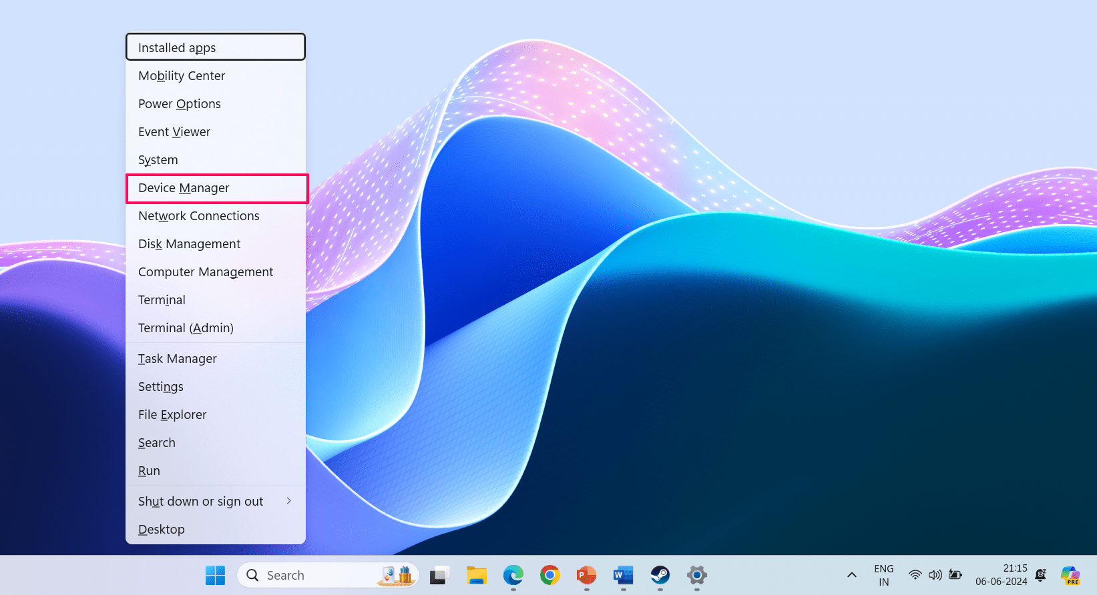Select Search in the context menu
Screen dimensions: 1097x595
pyautogui.click(x=216, y=442)
